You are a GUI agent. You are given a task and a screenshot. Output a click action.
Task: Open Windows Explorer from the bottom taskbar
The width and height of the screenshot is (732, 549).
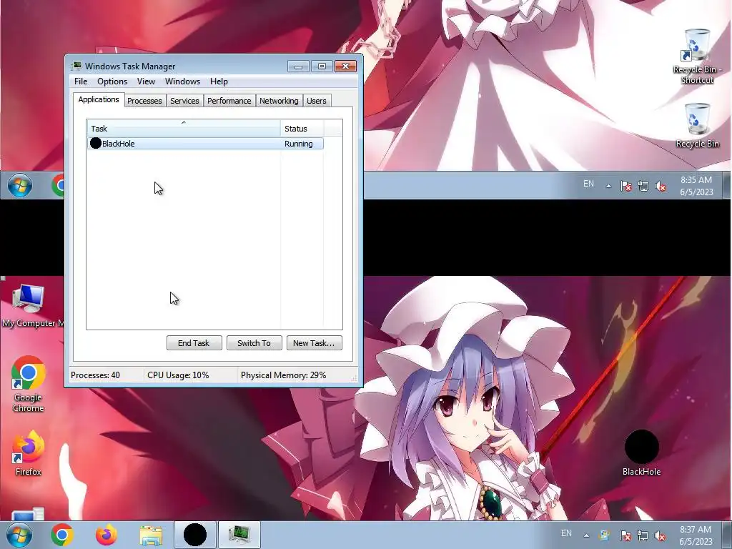coord(150,535)
